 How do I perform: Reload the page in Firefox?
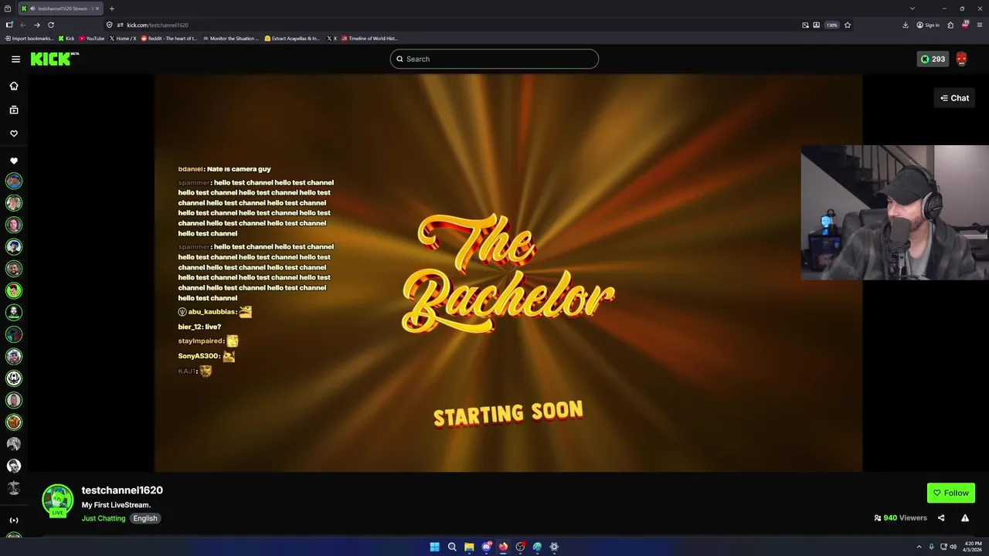tap(51, 25)
